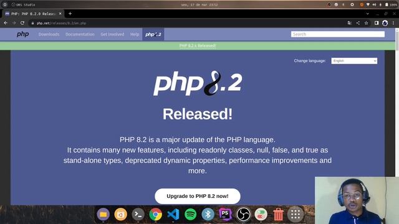Click the orange tray indicator icon
Screen dimensions: 399x224
[x=362, y=4]
